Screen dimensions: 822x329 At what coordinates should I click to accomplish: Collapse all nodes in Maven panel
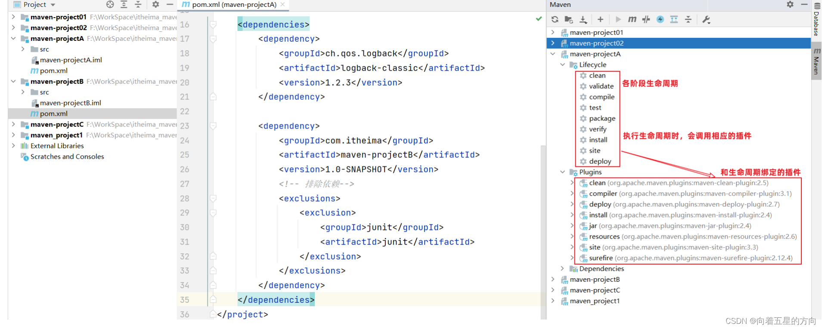pos(688,19)
